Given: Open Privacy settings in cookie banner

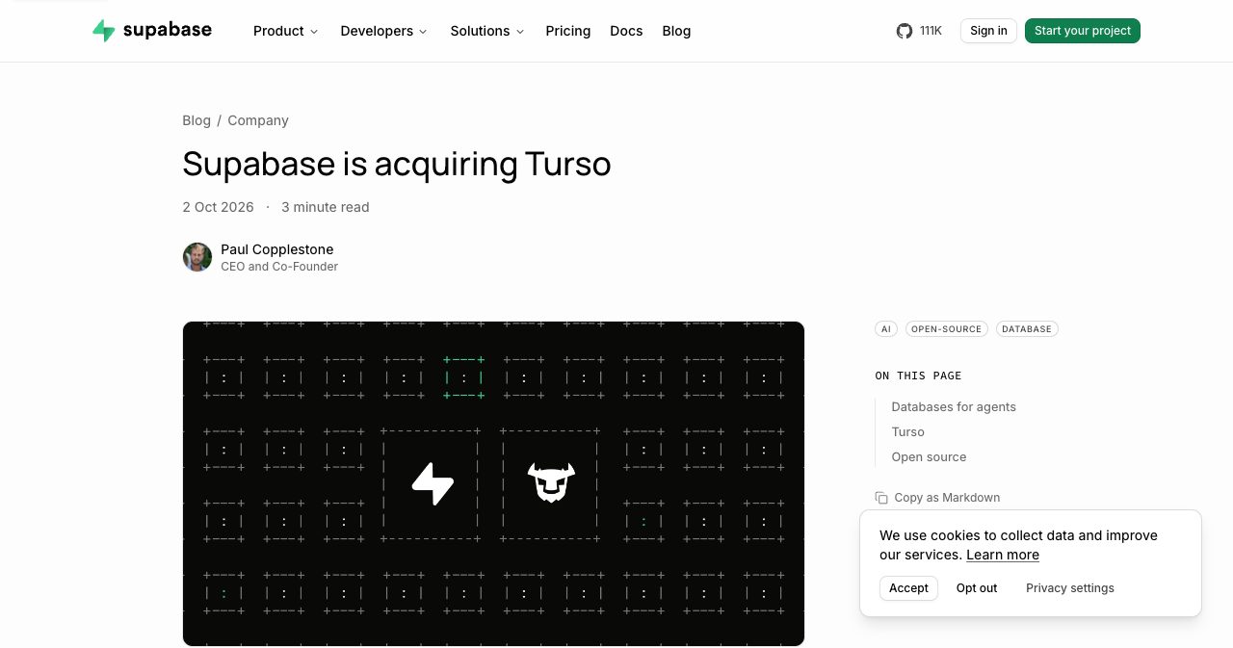Looking at the screenshot, I should click(1070, 588).
